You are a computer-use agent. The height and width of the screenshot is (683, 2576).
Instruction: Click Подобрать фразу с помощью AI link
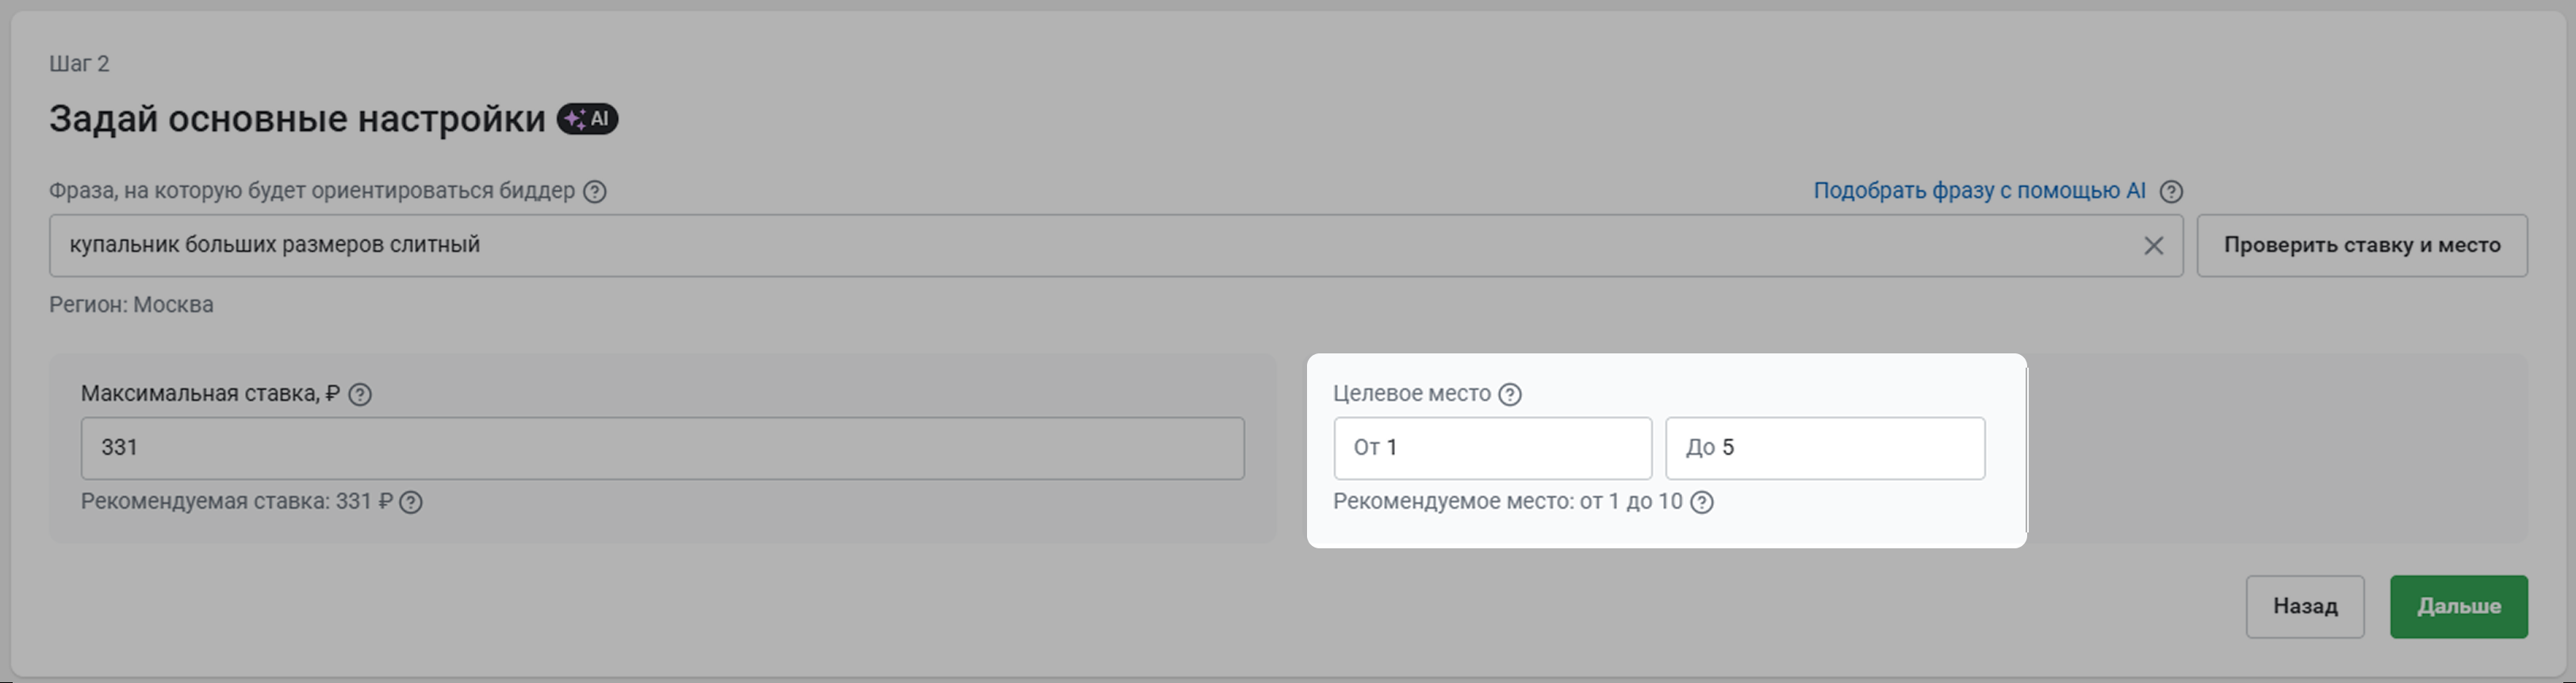(x=1979, y=191)
